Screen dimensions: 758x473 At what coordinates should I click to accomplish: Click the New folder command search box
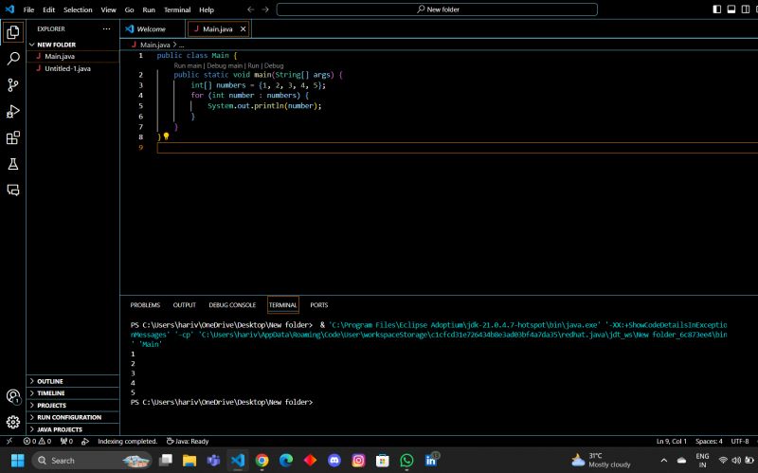pyautogui.click(x=438, y=9)
